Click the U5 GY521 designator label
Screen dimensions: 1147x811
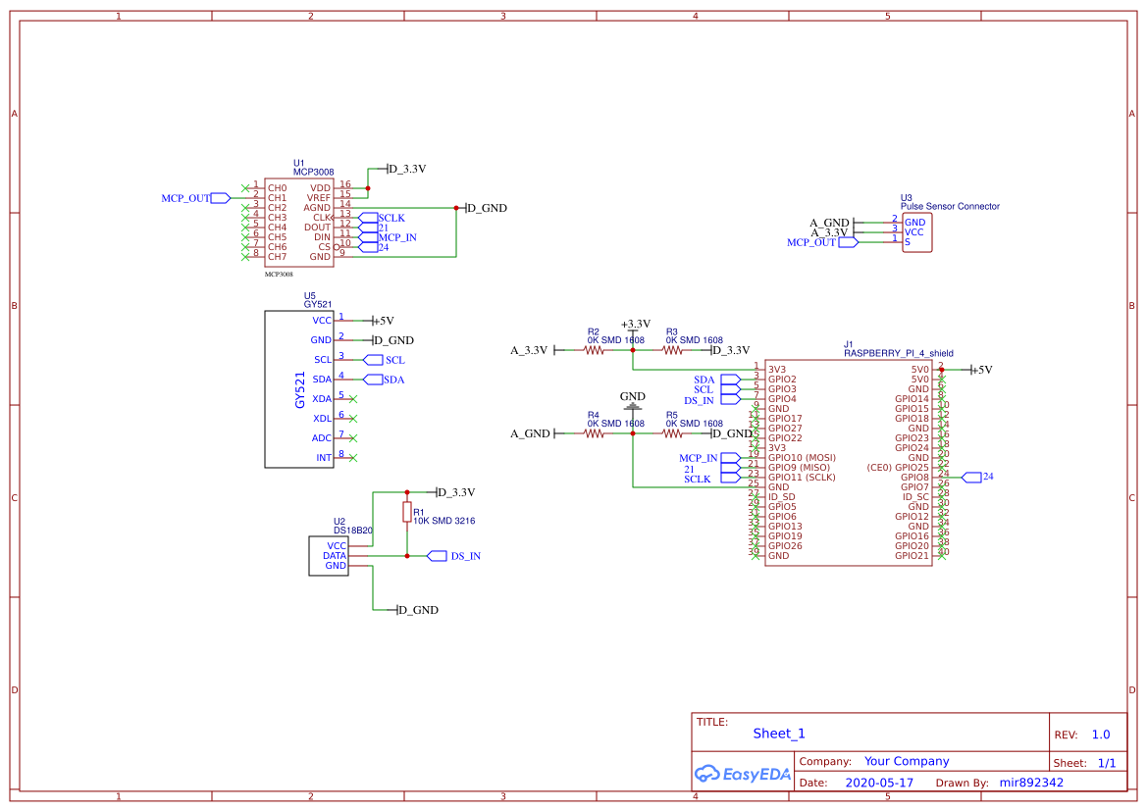[318, 300]
